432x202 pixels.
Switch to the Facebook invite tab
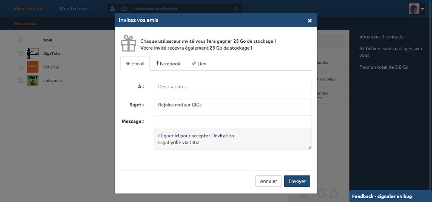point(168,63)
